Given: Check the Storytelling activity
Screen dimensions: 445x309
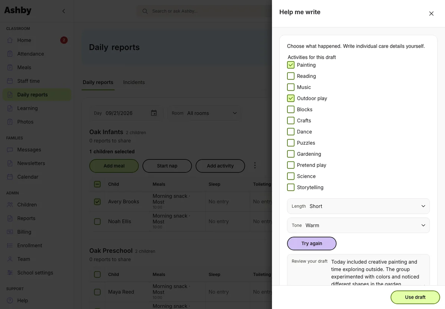Looking at the screenshot, I should point(291,187).
